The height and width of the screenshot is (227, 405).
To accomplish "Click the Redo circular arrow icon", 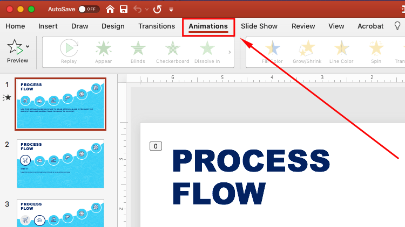I will point(157,9).
